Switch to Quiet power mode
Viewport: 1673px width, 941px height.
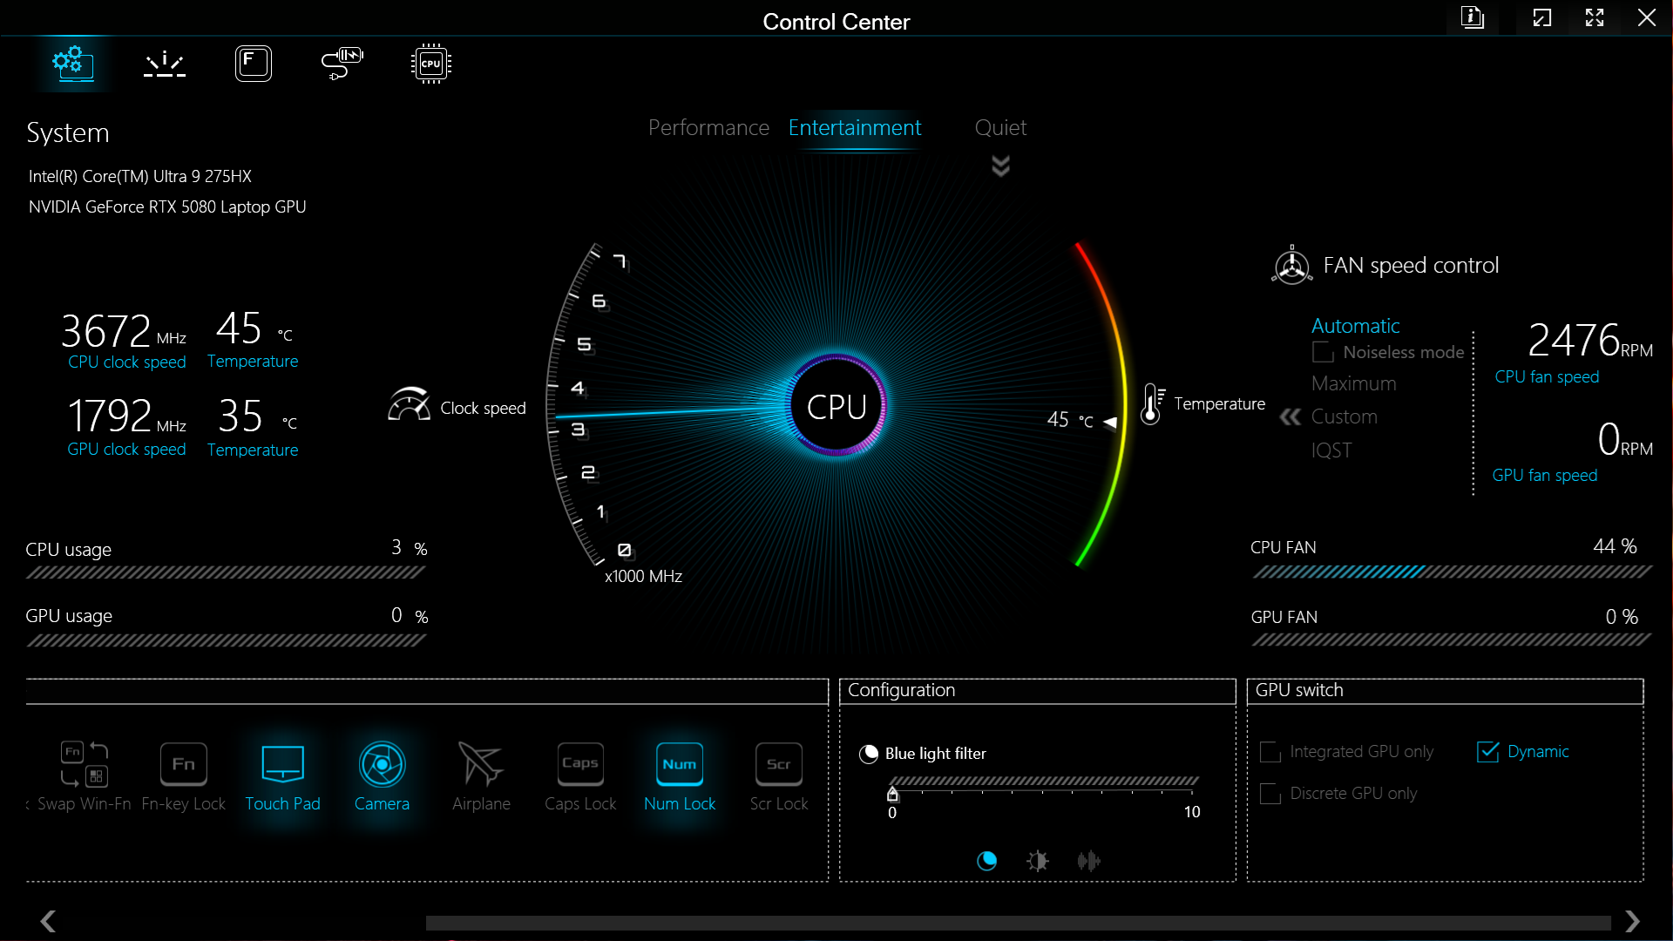point(1000,128)
